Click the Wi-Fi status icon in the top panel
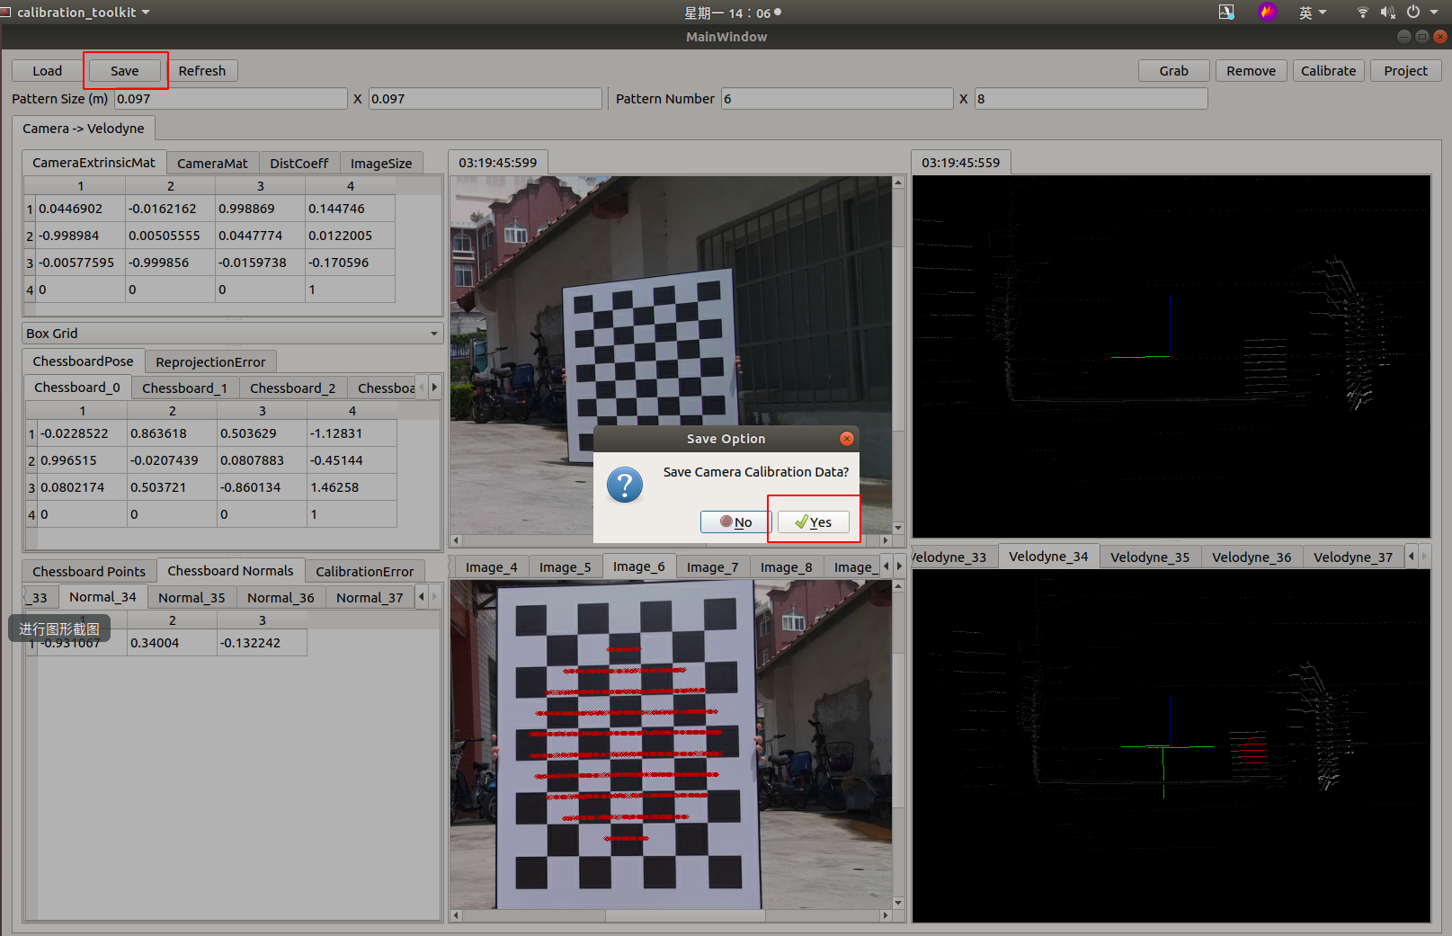The width and height of the screenshot is (1452, 936). 1362,13
